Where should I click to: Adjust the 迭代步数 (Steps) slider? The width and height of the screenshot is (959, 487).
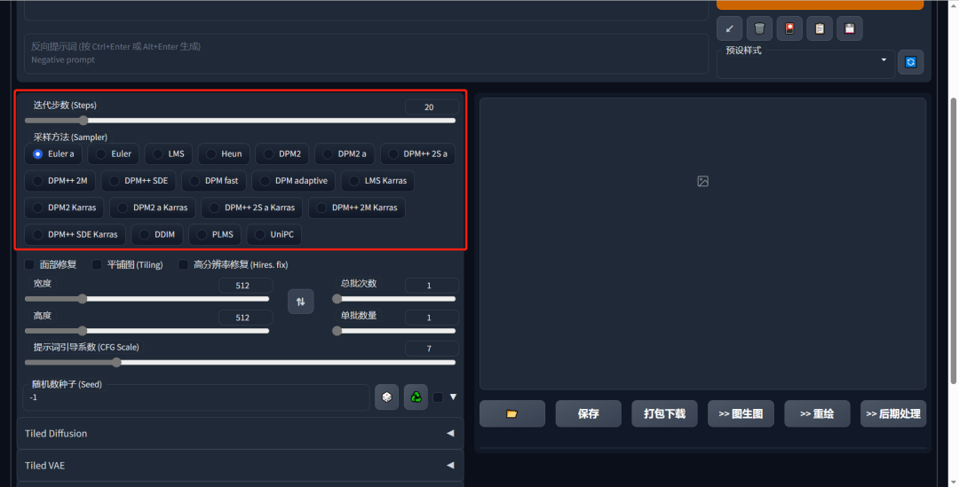[x=240, y=121]
